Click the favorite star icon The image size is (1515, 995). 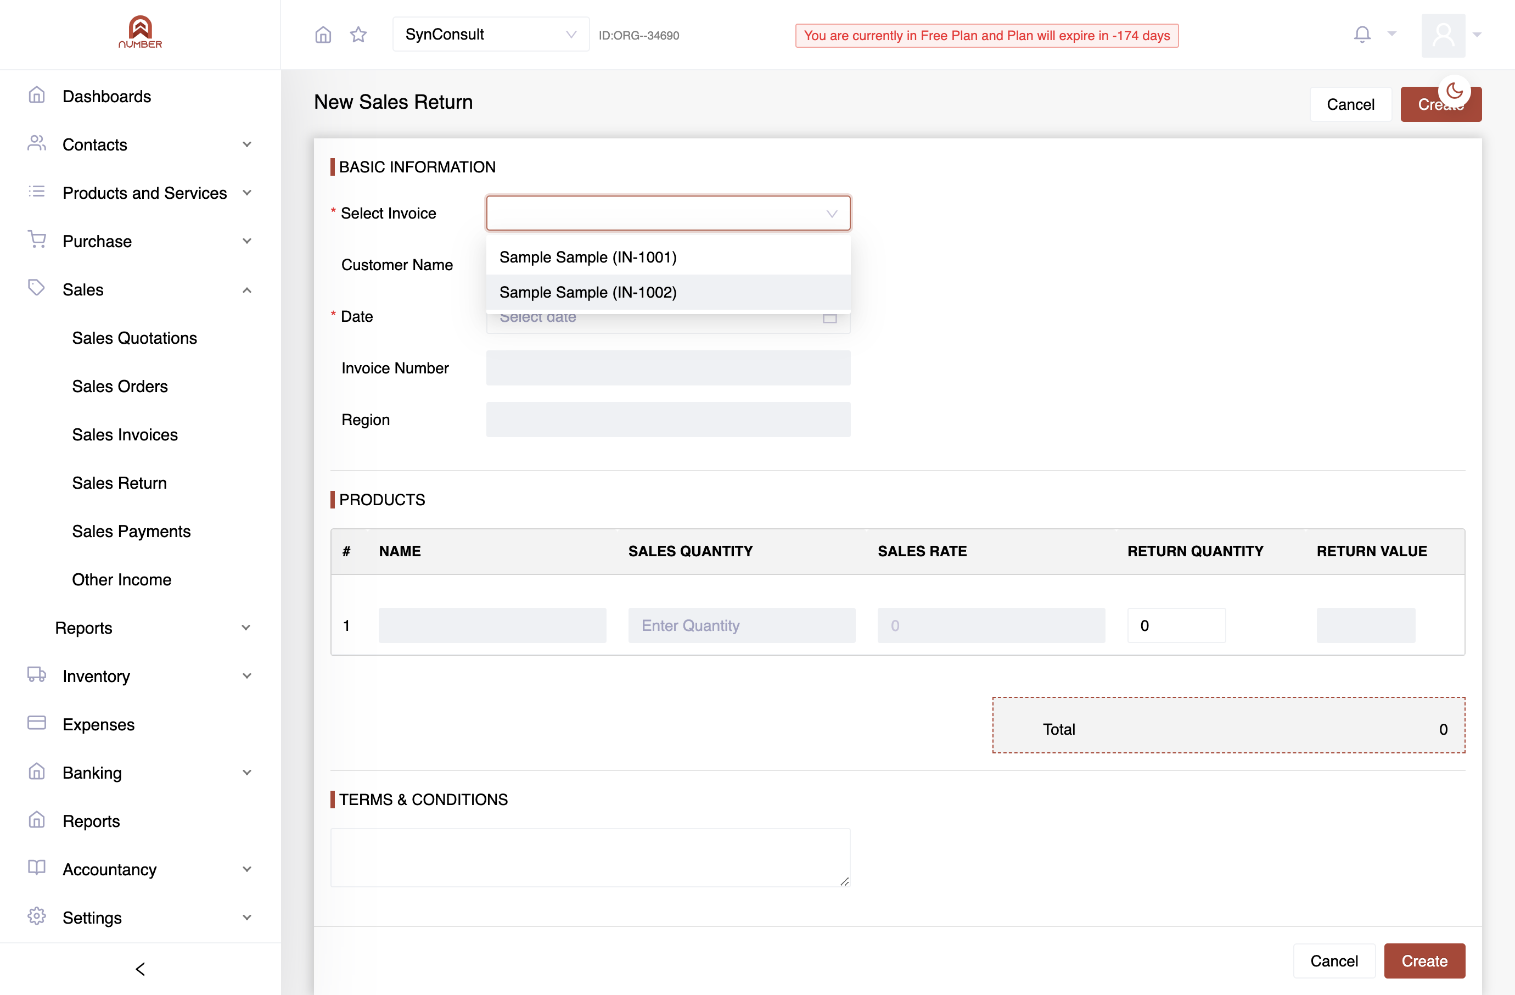pyautogui.click(x=358, y=35)
